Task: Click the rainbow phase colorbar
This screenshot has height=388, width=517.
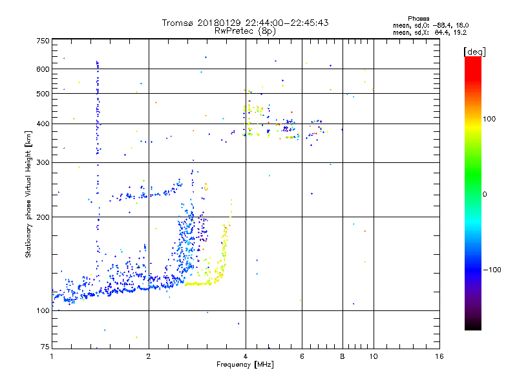Action: click(x=473, y=193)
